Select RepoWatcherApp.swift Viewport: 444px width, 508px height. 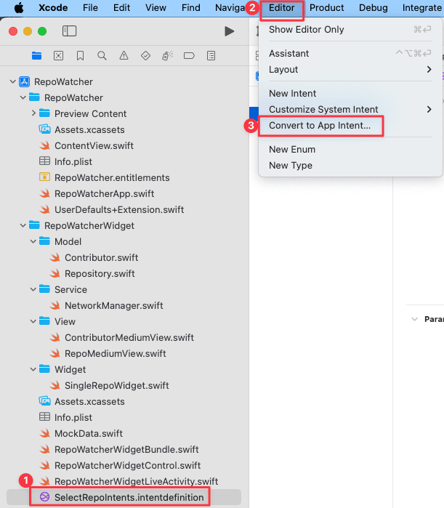[105, 194]
